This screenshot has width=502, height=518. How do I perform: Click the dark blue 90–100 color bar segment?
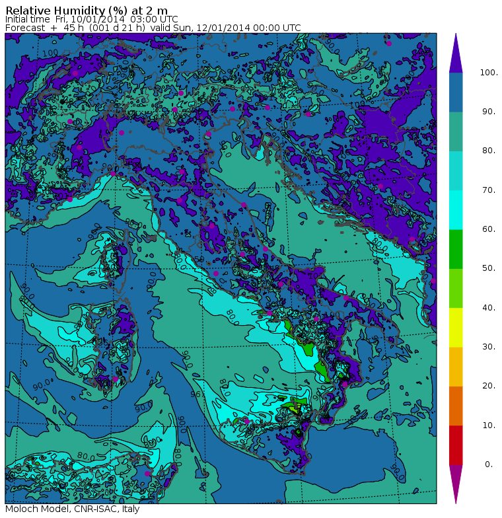(x=456, y=92)
